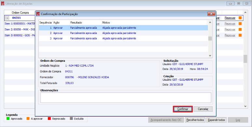Click the Expandir todos button
Screen dimensions: 252x127
tap(216, 120)
